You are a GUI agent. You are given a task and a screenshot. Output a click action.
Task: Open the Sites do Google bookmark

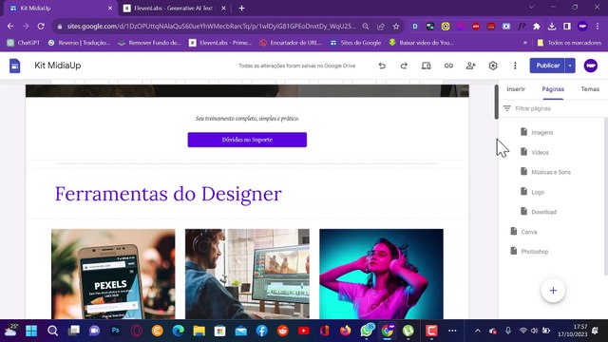point(356,43)
